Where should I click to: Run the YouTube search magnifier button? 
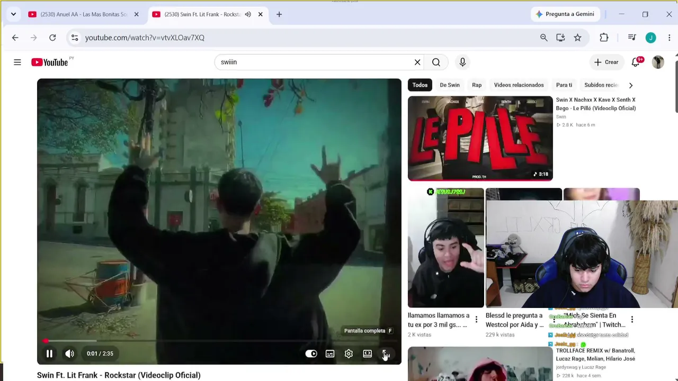436,62
